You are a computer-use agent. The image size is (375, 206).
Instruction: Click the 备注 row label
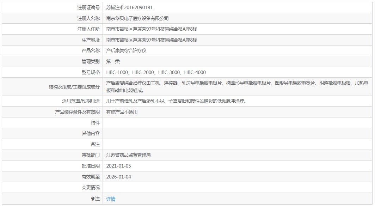point(95,144)
